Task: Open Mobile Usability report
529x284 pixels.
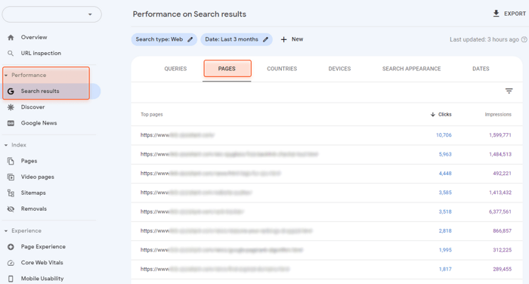Action: click(42, 279)
